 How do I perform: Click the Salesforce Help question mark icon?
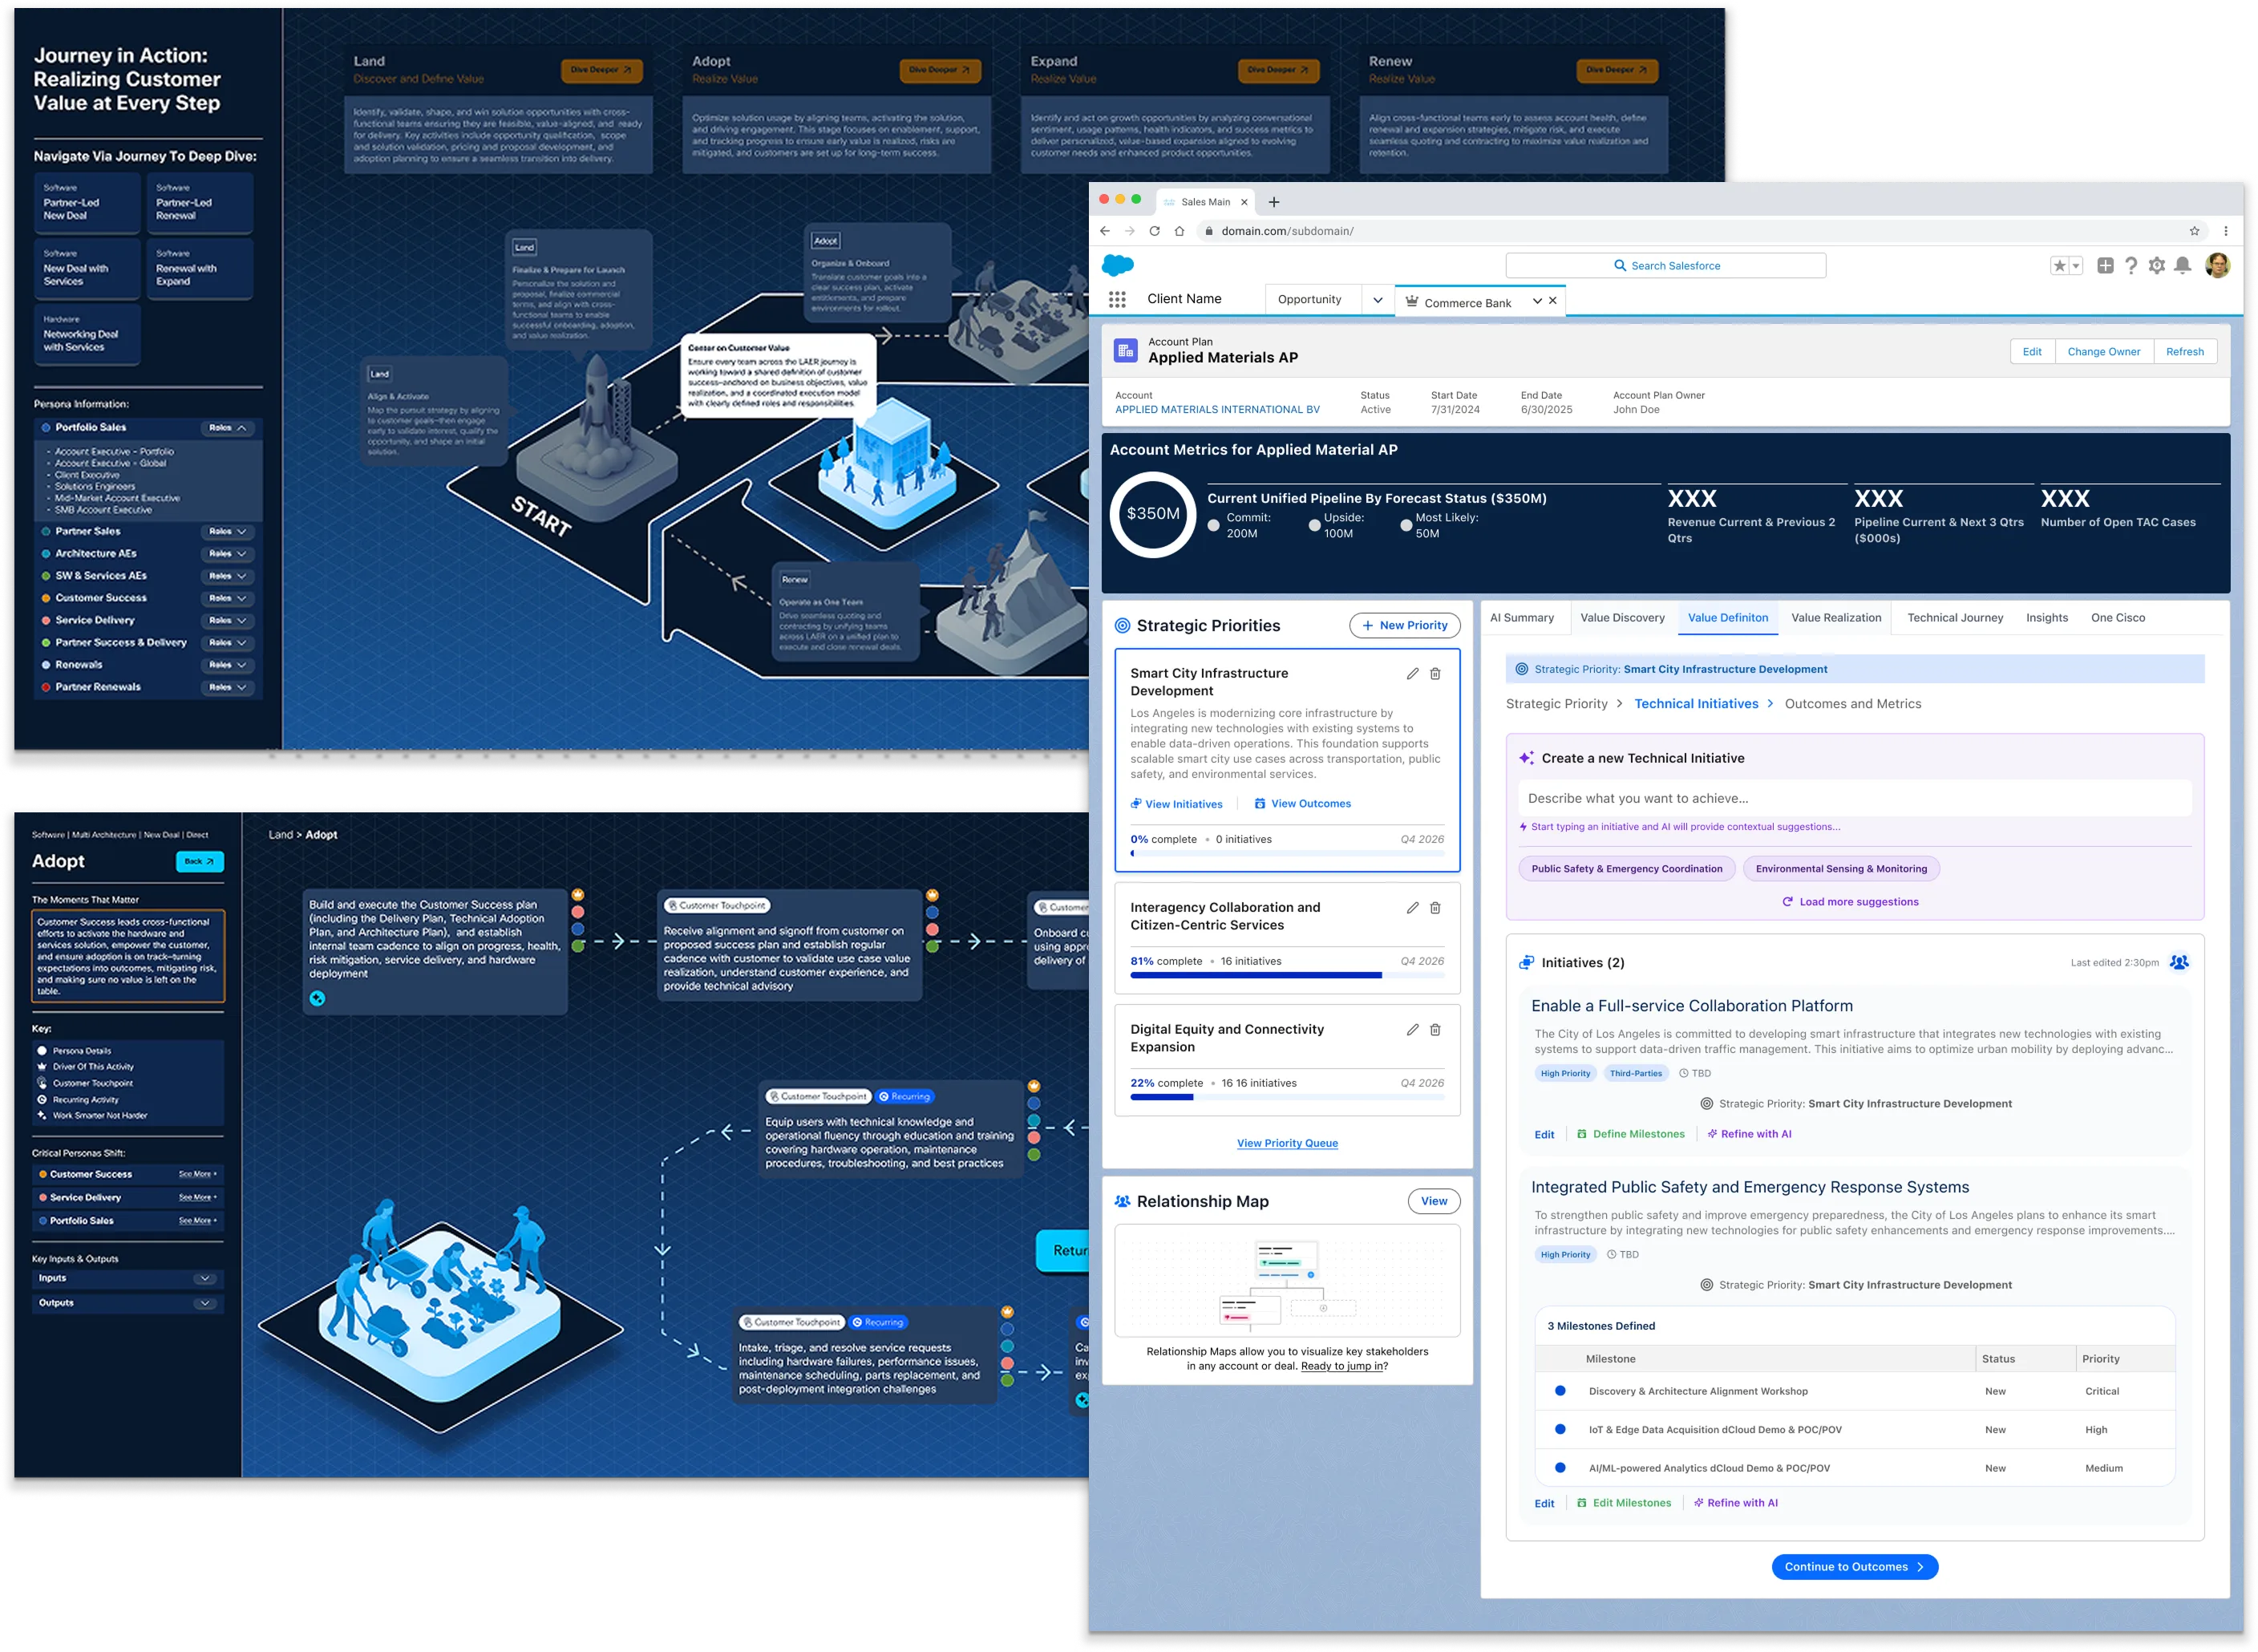click(x=2131, y=265)
